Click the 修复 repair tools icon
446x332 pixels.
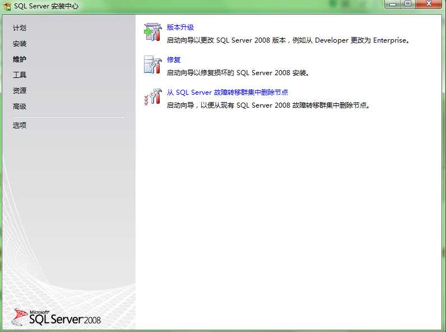[x=153, y=64]
